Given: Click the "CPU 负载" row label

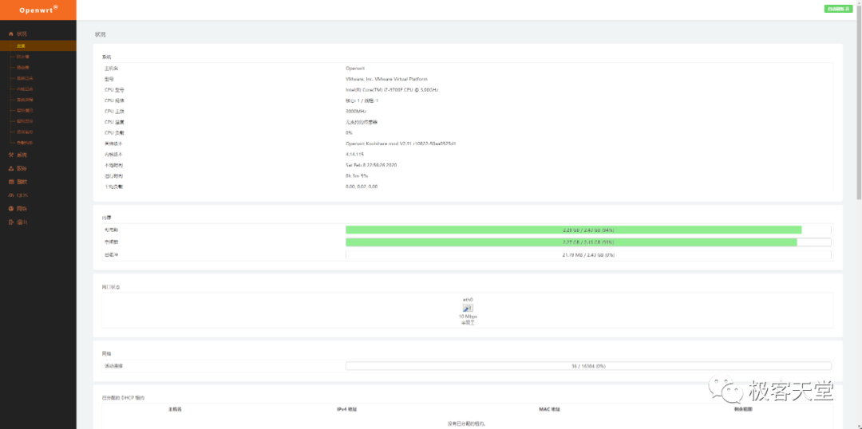Looking at the screenshot, I should [x=114, y=133].
